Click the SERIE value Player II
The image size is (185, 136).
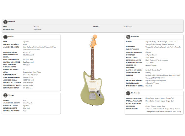(36, 27)
